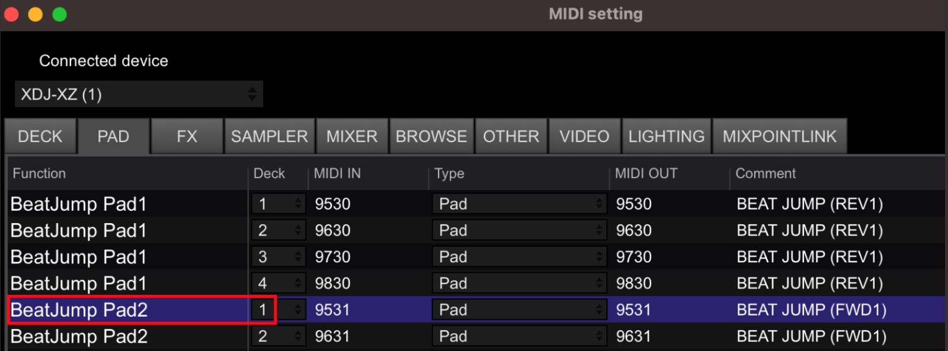Open the FX tab

point(187,136)
